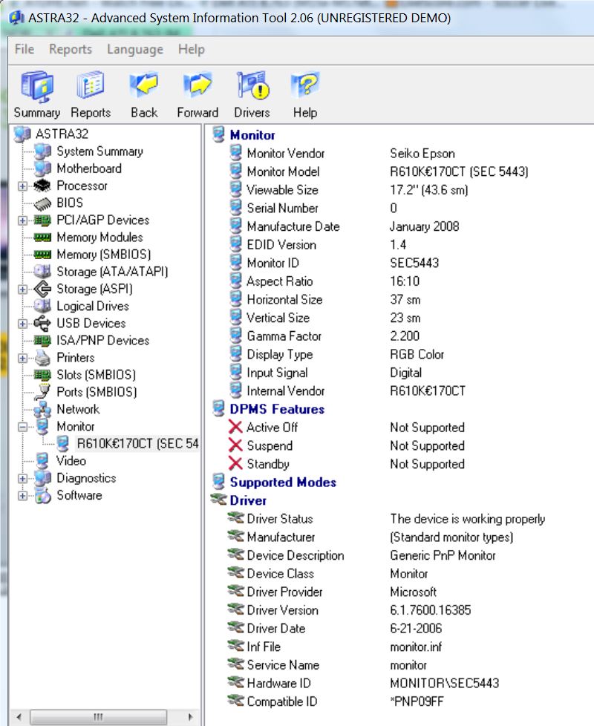The height and width of the screenshot is (726, 594).
Task: Collapse the Monitor tree node
Action: click(22, 427)
